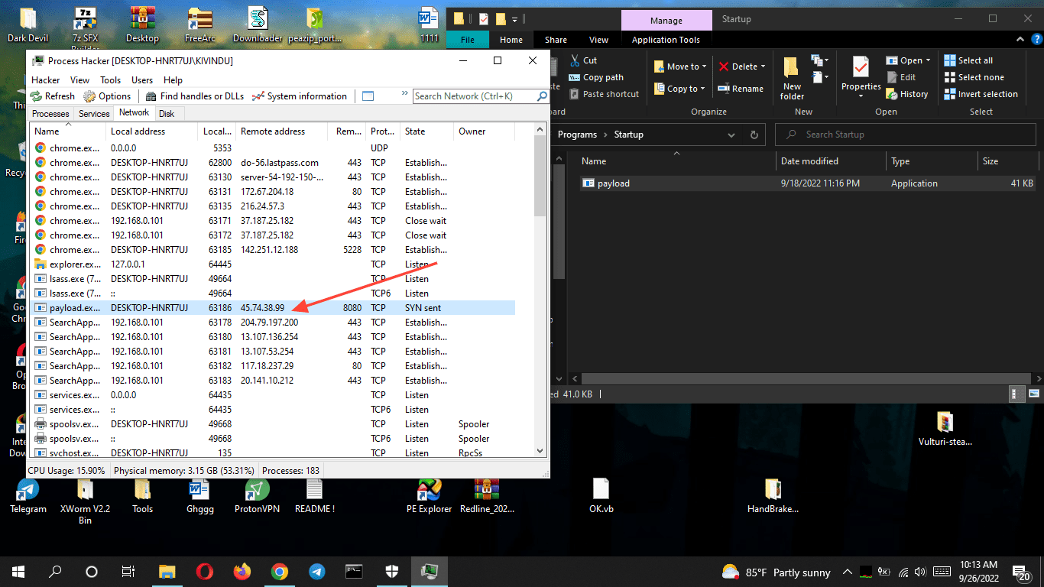Open the Hacker menu
1044x587 pixels.
coord(45,79)
